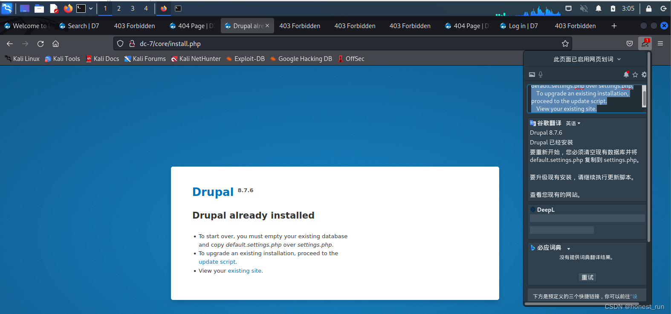Screen dimensions: 671x314
Task: Expand the terminal launcher dropdown arrow
Action: click(91, 8)
